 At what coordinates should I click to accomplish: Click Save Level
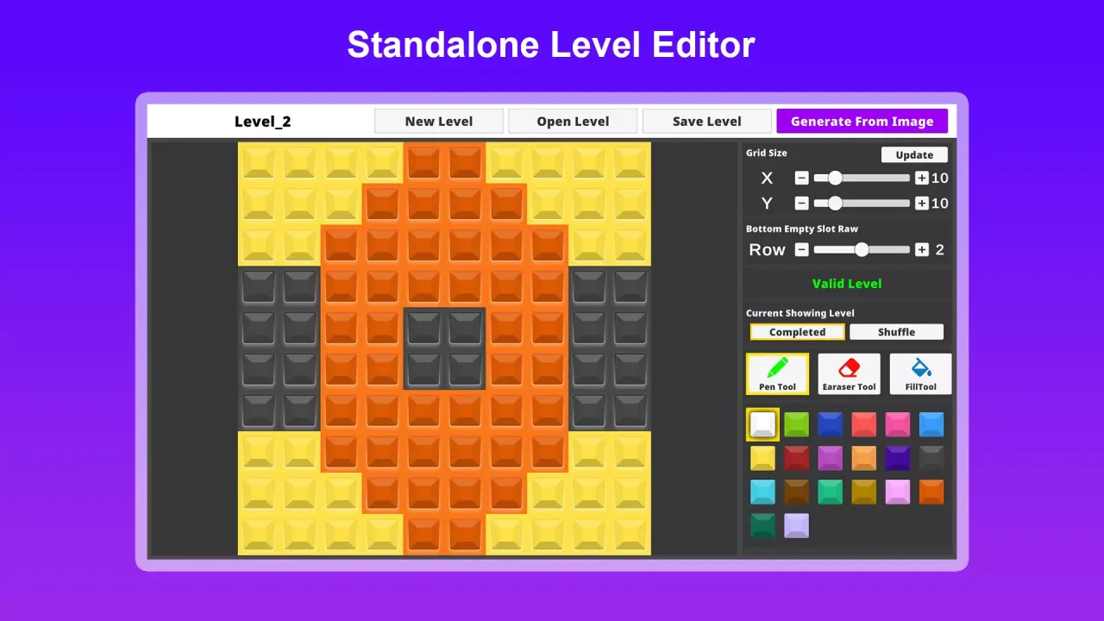pyautogui.click(x=706, y=121)
